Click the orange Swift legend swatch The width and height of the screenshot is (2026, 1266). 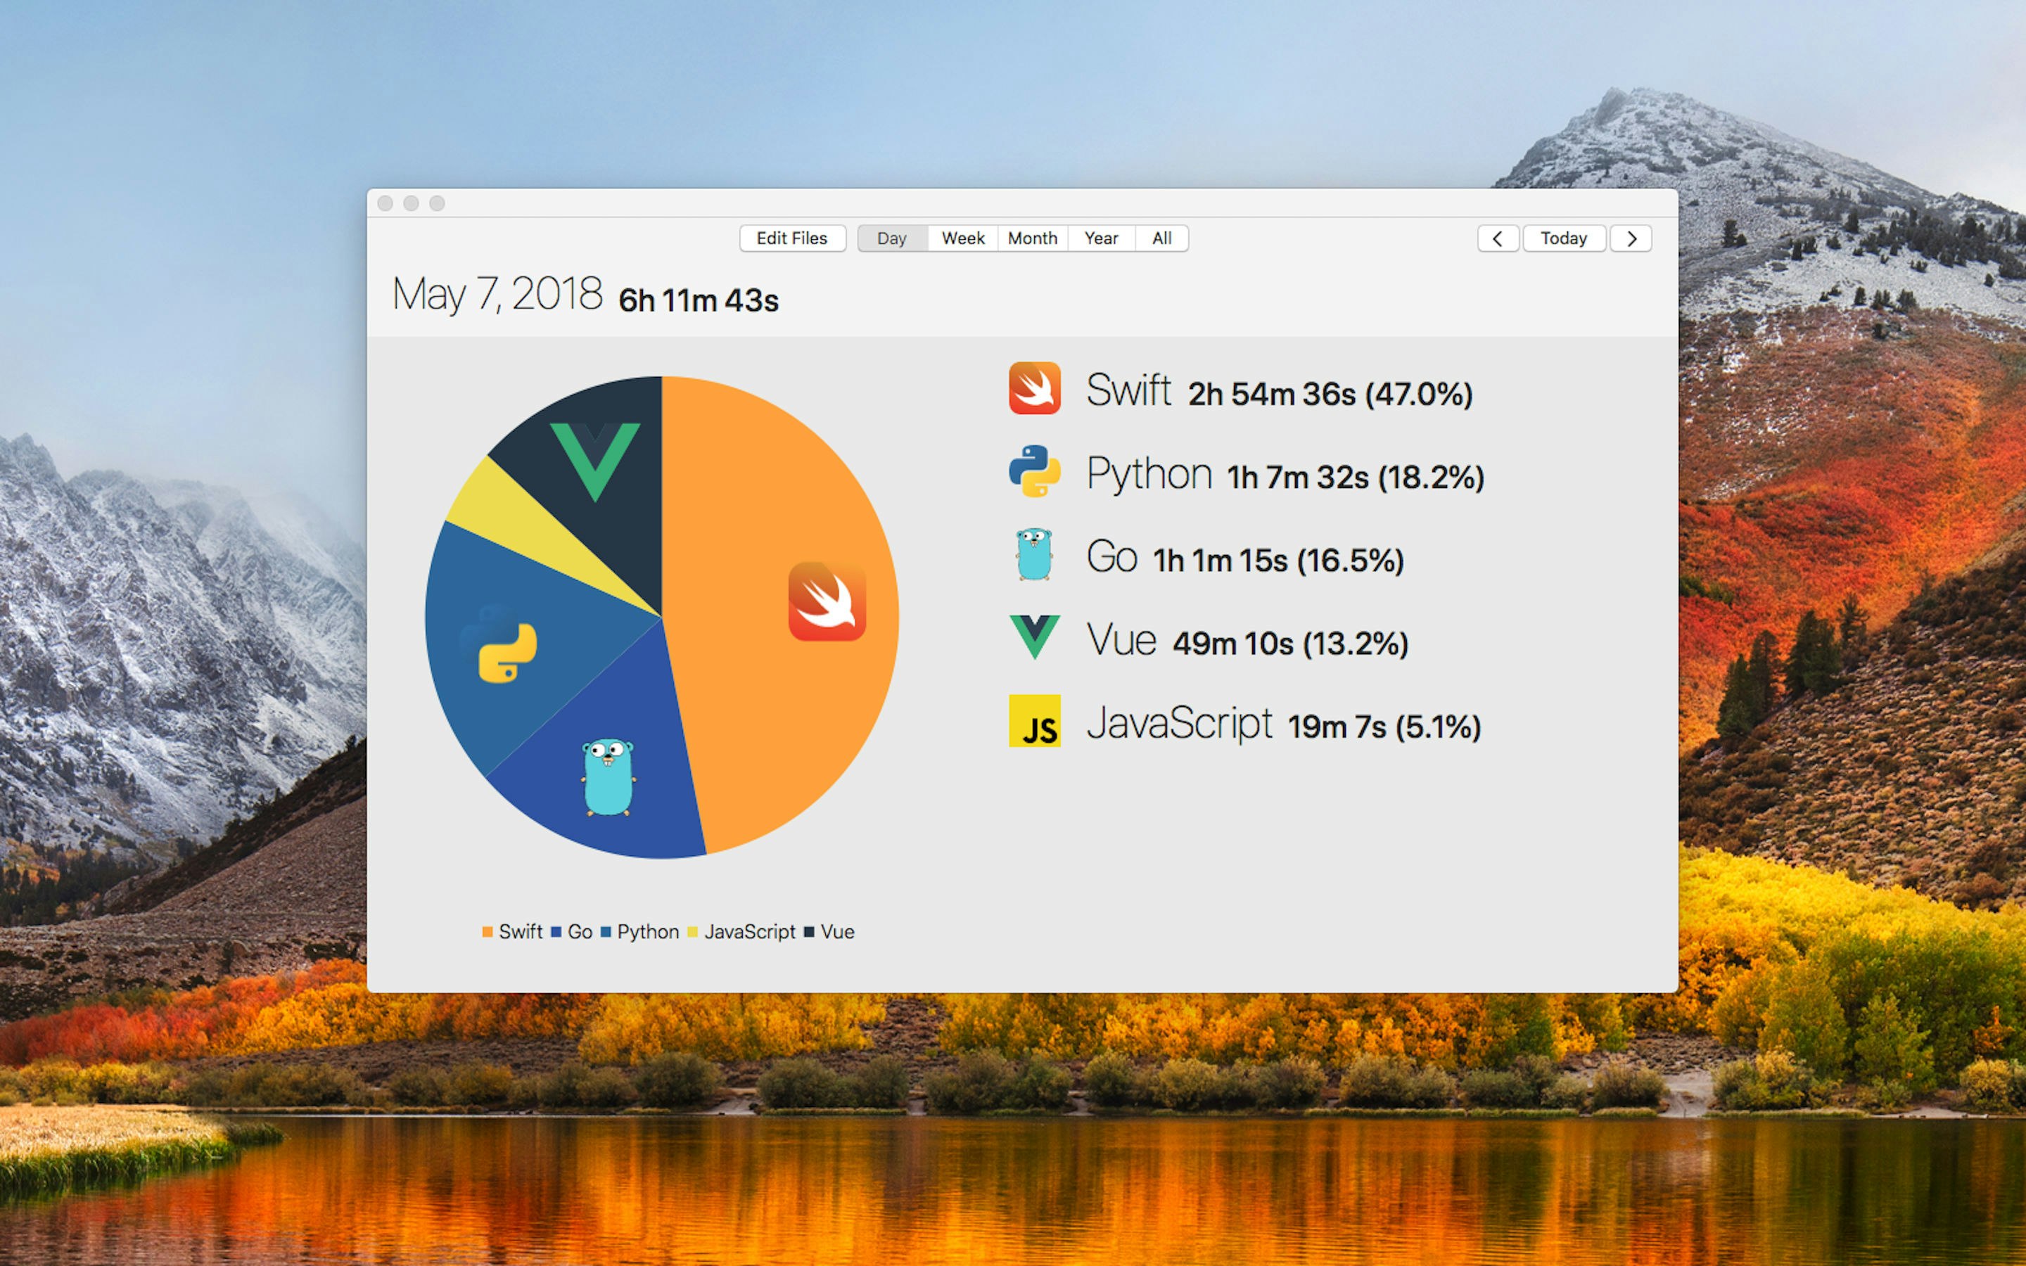488,932
